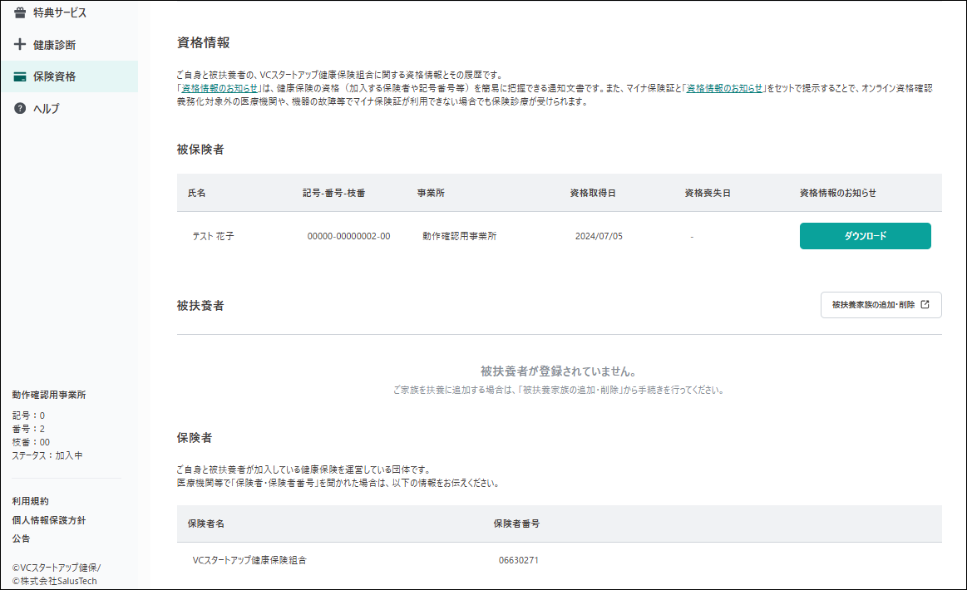Click the insured name テスト 花子
Viewport: 967px width, 590px height.
(213, 236)
